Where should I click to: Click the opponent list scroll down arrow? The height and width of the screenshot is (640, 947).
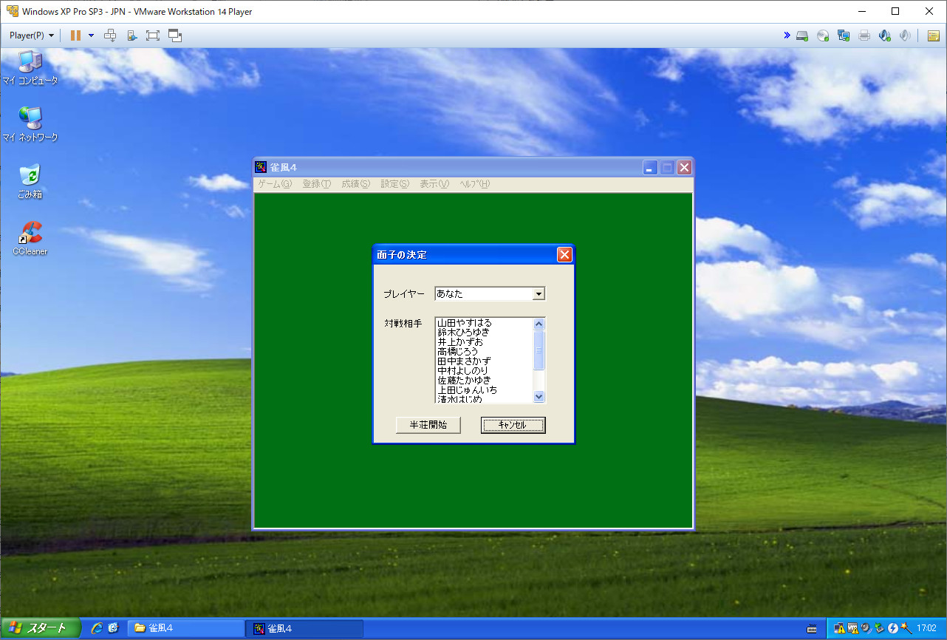(x=539, y=397)
